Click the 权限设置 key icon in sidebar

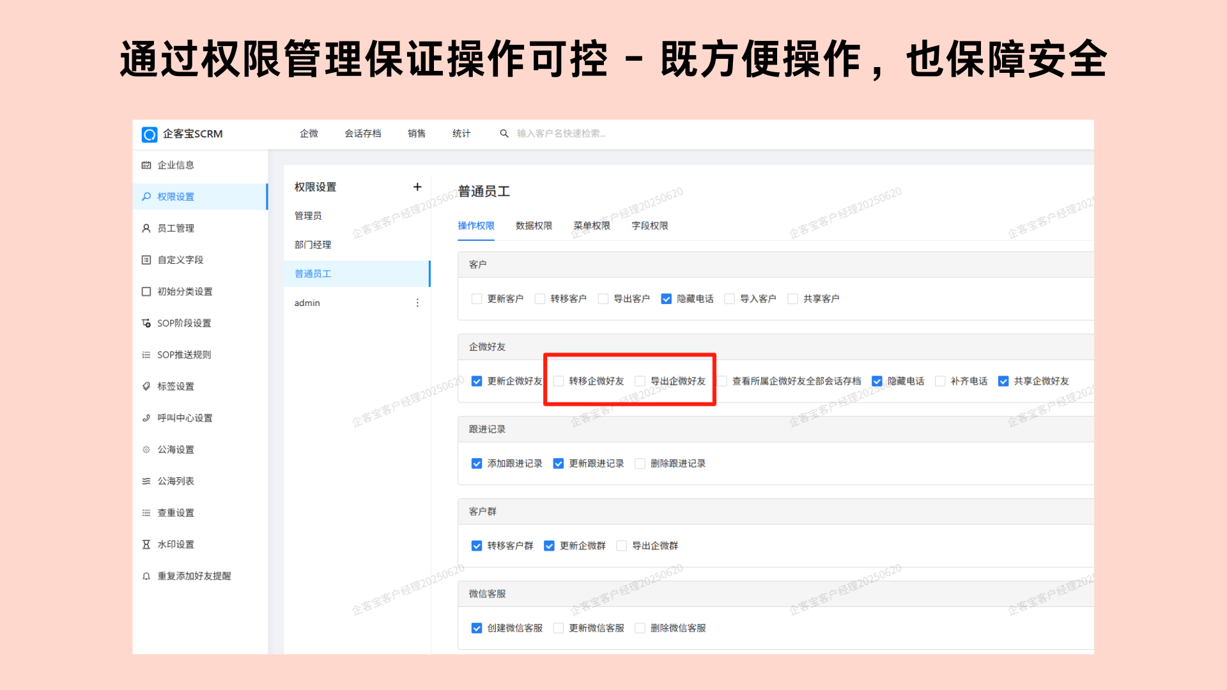146,197
